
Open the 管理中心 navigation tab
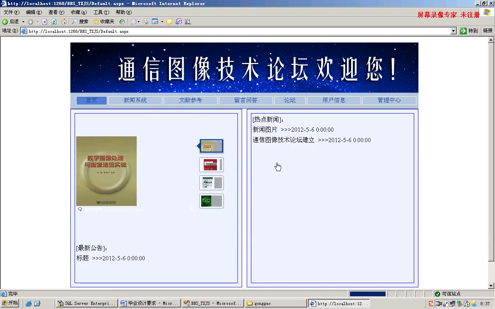389,100
